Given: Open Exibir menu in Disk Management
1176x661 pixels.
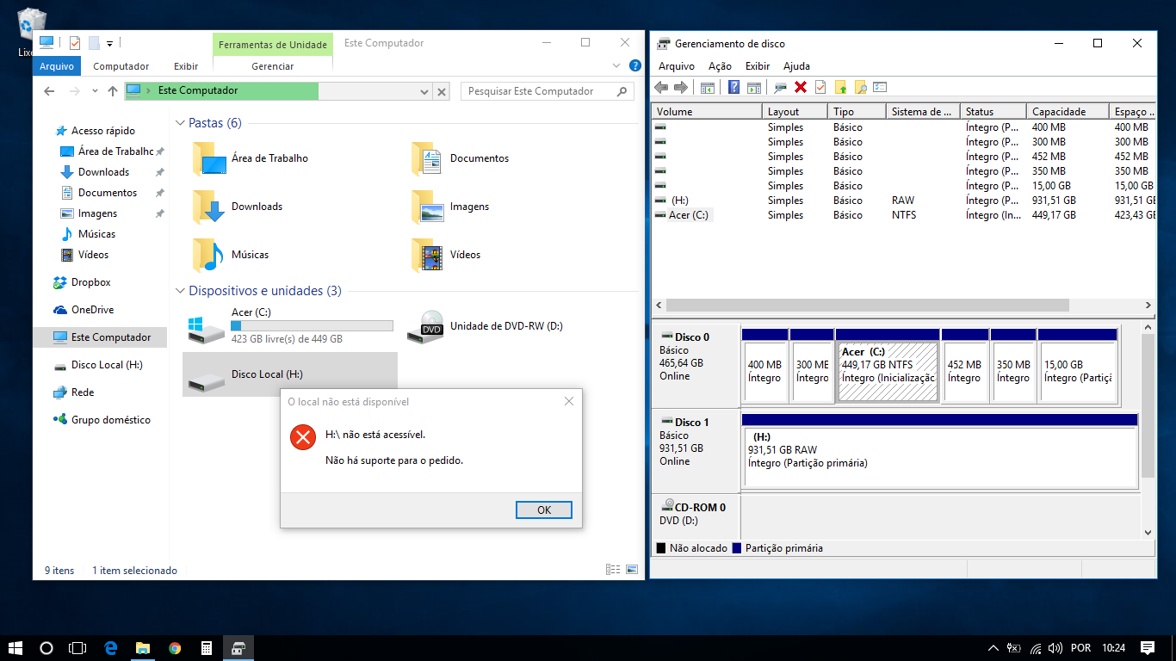Looking at the screenshot, I should click(758, 66).
